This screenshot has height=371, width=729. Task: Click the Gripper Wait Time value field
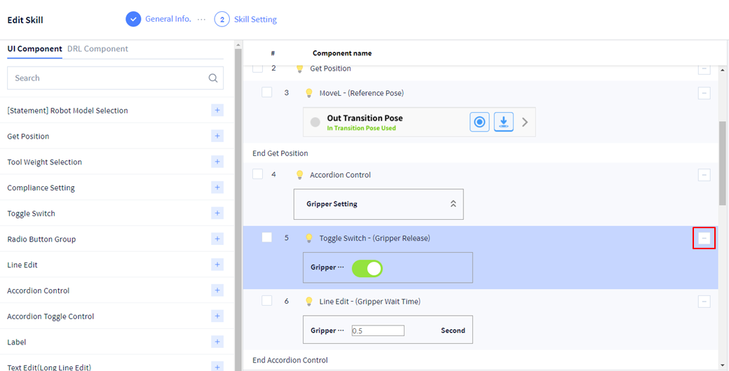click(378, 330)
